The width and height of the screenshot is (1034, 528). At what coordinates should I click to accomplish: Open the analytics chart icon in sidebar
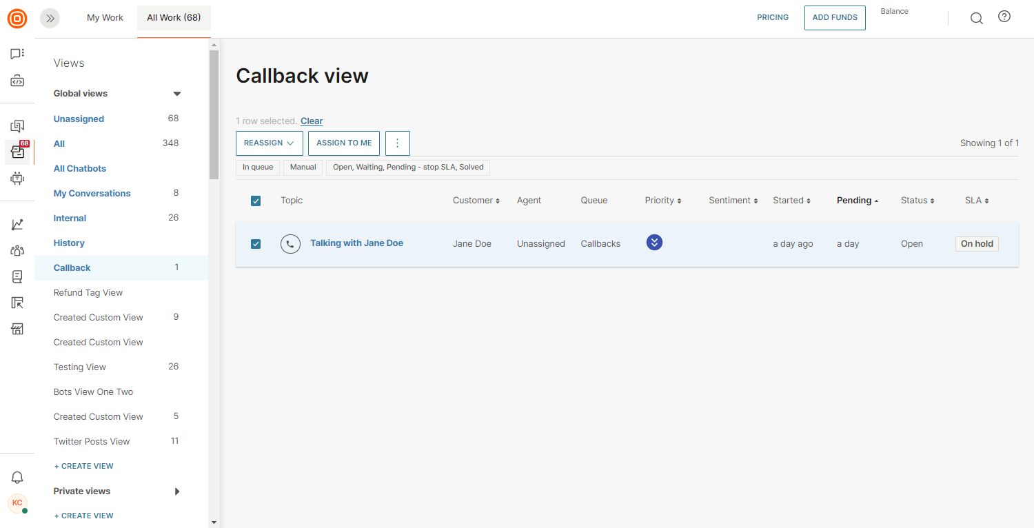point(17,225)
